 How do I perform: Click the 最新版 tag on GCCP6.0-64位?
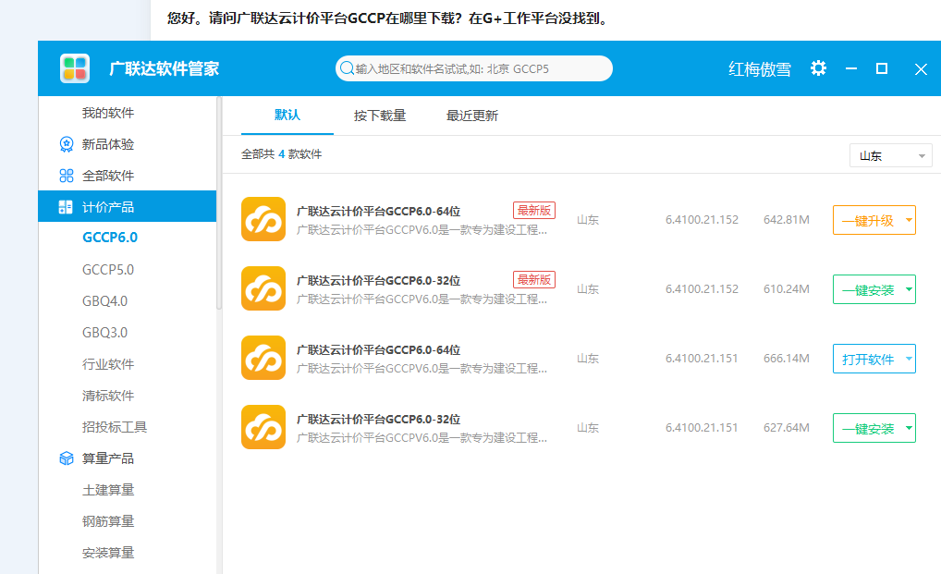[534, 211]
